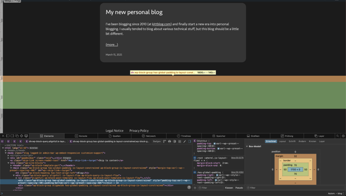Select the Schrift sidebar panel
The width and height of the screenshot is (346, 196).
tap(292, 141)
